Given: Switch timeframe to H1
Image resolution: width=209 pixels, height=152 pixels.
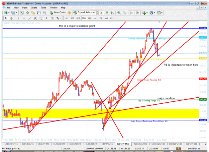Looking at the screenshot, I should pos(89,18).
